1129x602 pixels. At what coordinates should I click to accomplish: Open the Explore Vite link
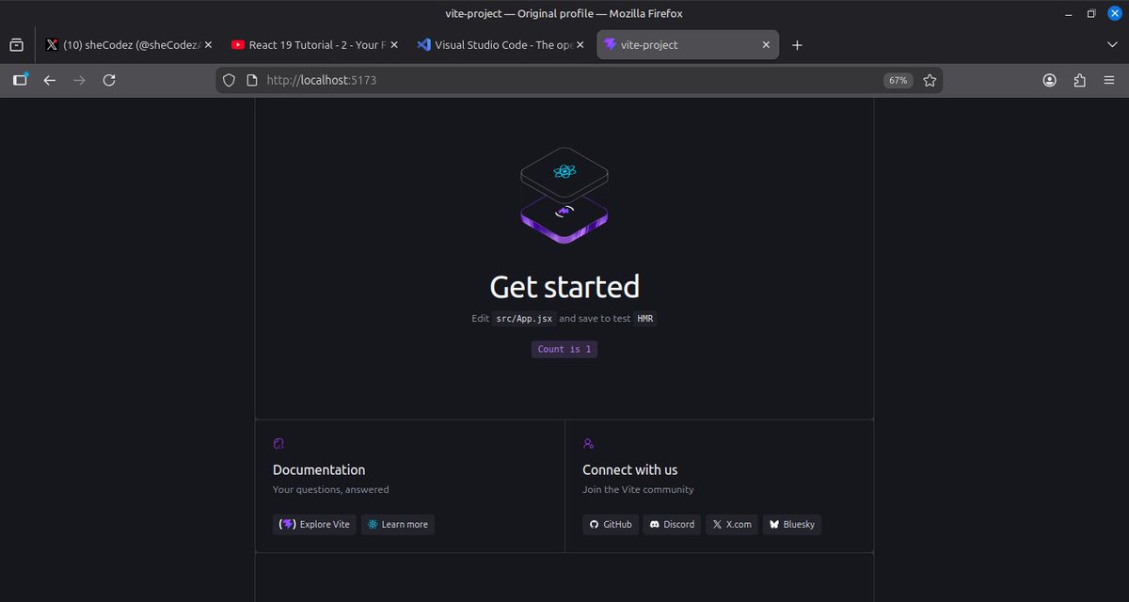click(x=315, y=524)
